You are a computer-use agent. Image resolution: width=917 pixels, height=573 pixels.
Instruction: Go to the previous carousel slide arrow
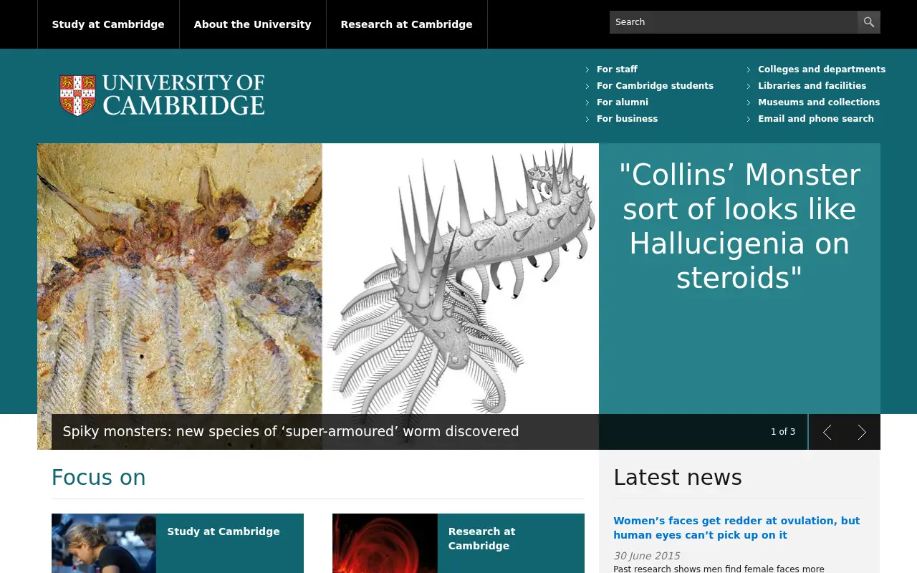coord(827,432)
